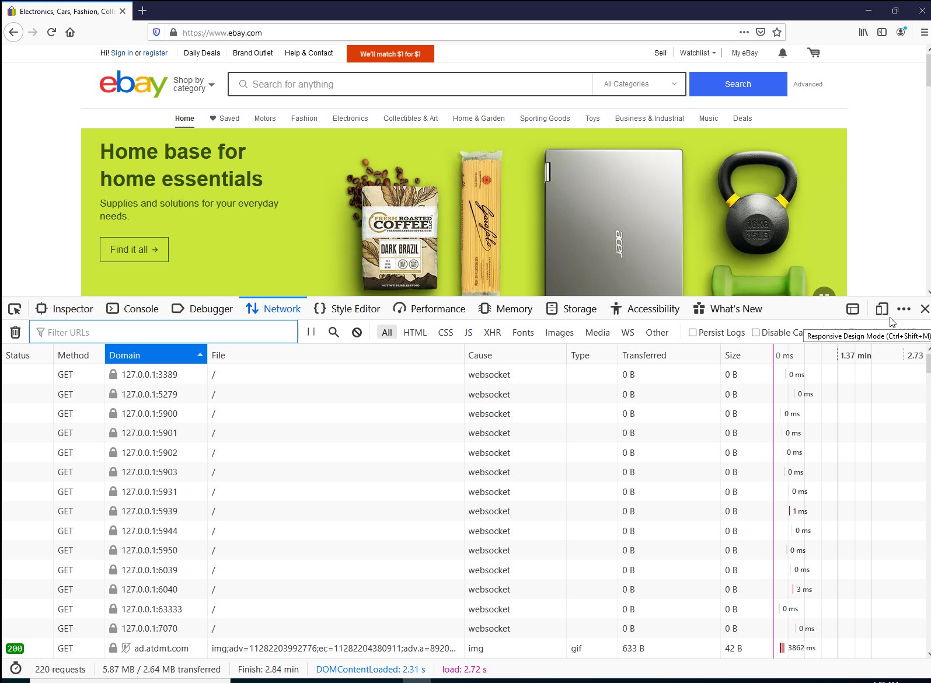Open Firefox account avatar icon
This screenshot has width=931, height=683.
click(x=901, y=32)
